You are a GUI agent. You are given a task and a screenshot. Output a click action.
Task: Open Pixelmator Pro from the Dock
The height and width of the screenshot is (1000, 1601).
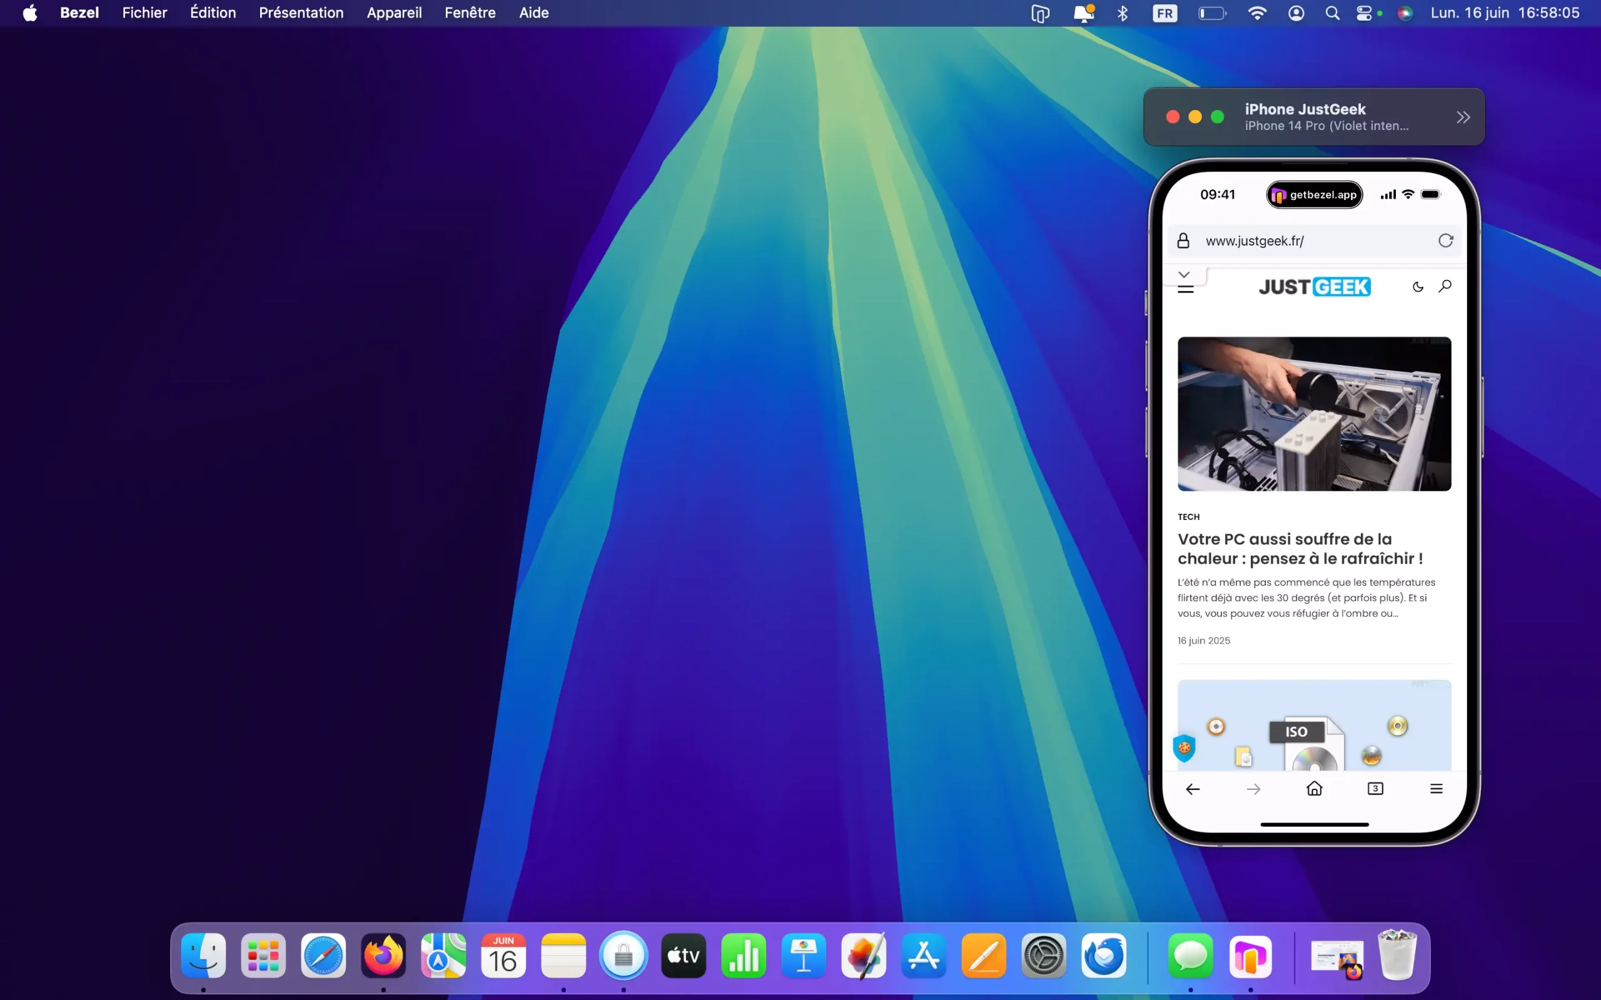pos(864,956)
